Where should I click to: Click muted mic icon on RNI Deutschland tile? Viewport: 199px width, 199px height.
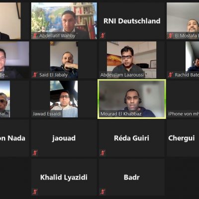click(x=102, y=36)
